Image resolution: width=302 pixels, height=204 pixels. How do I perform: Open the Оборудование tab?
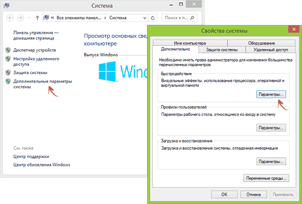point(260,42)
